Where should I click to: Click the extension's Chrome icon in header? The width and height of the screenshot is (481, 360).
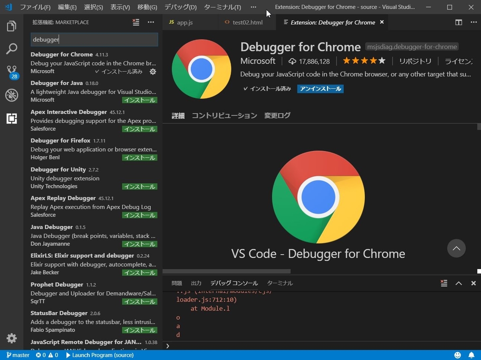(202, 69)
